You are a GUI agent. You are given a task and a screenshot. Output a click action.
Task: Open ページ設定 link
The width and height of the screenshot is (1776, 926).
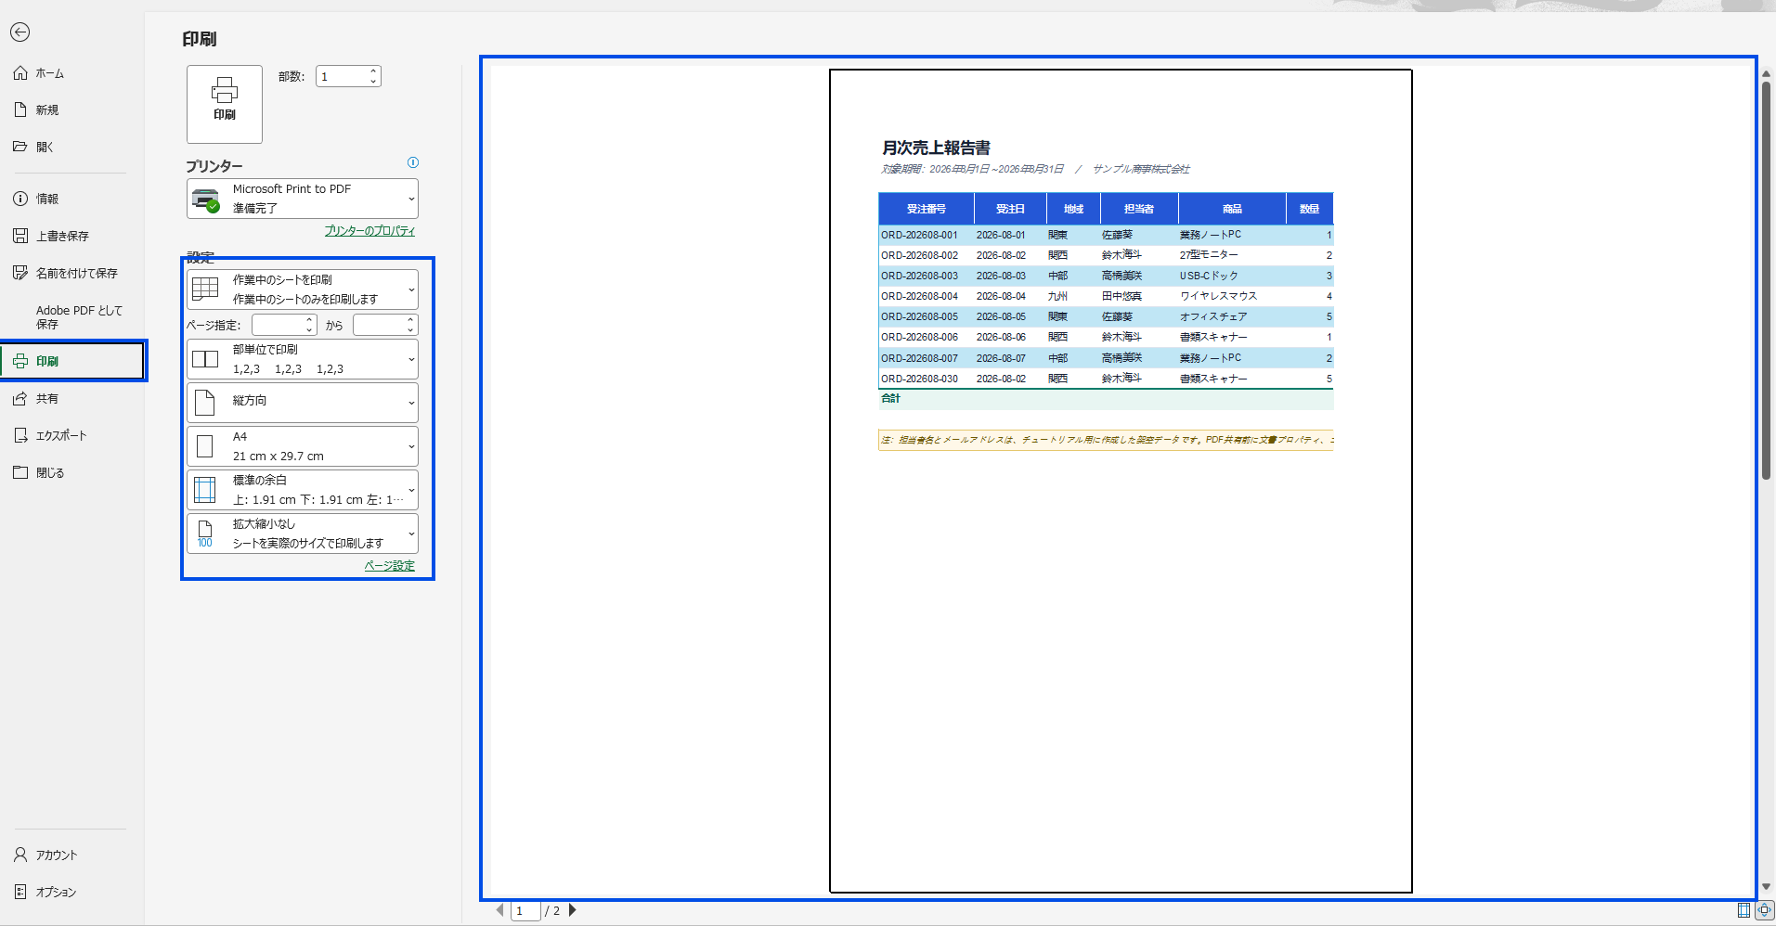tap(390, 566)
